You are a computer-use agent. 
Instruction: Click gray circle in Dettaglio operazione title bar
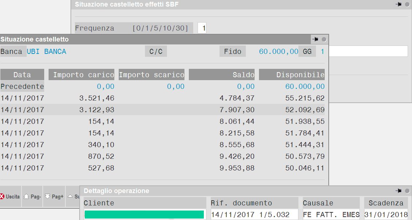407,190
